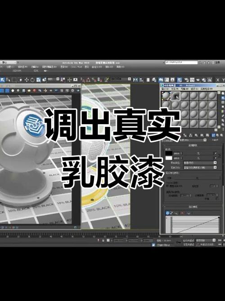Select the Rotate tool in main toolbar
Viewport: 225px width, 301px height.
coord(32,80)
